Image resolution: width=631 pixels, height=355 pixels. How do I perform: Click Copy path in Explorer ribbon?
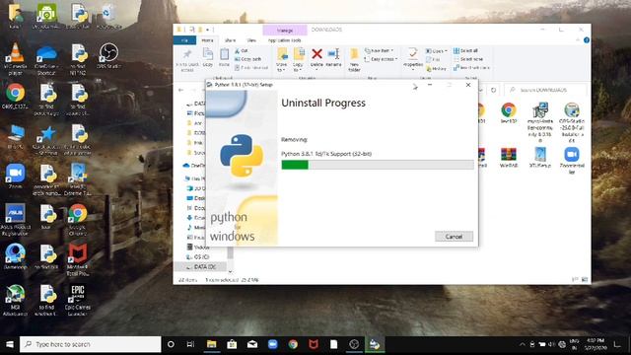click(x=247, y=59)
